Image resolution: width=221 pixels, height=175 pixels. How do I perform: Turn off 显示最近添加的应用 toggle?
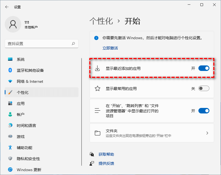click(x=204, y=68)
